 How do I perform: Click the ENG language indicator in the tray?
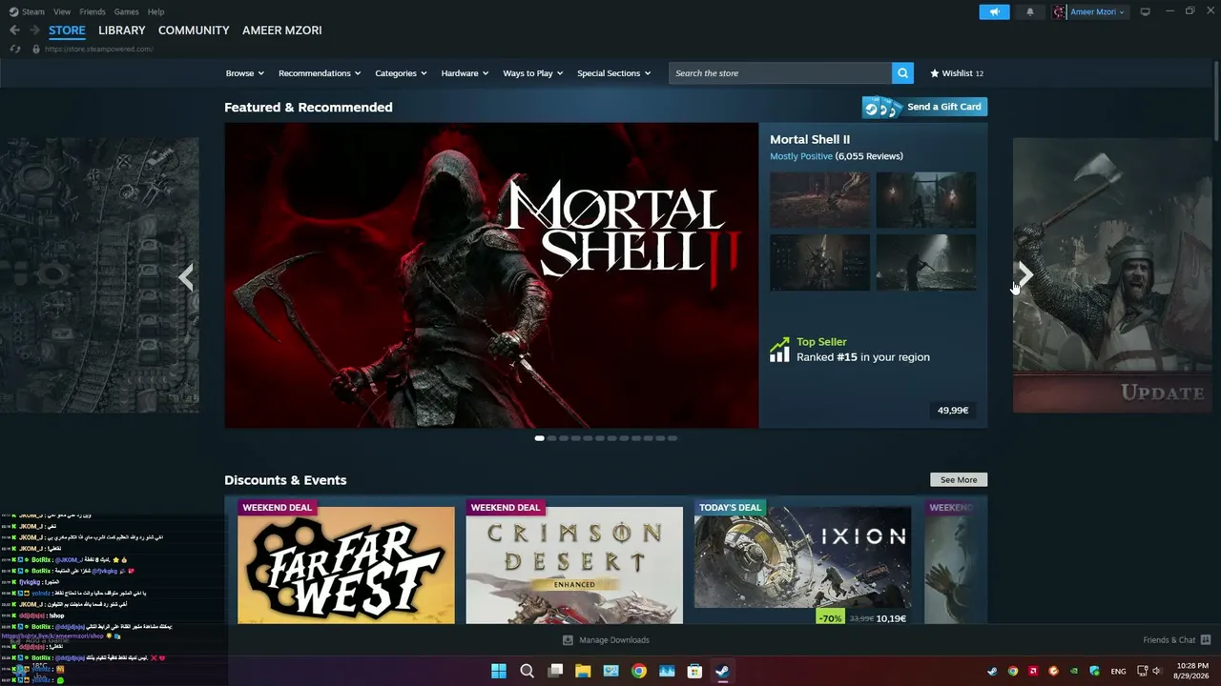click(x=1118, y=672)
